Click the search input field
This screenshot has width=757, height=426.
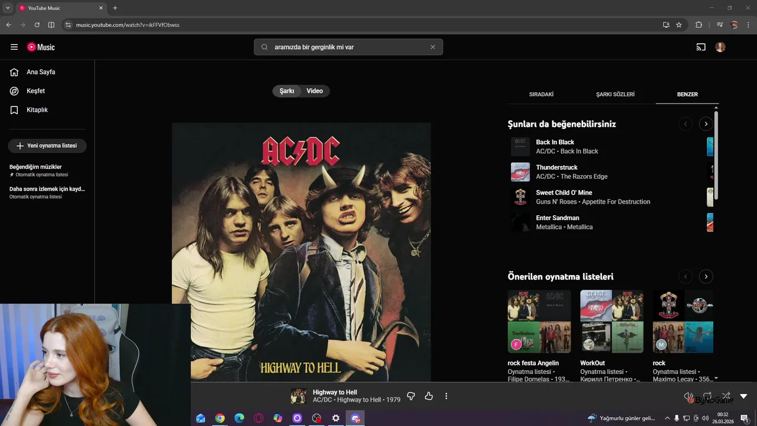tap(348, 47)
